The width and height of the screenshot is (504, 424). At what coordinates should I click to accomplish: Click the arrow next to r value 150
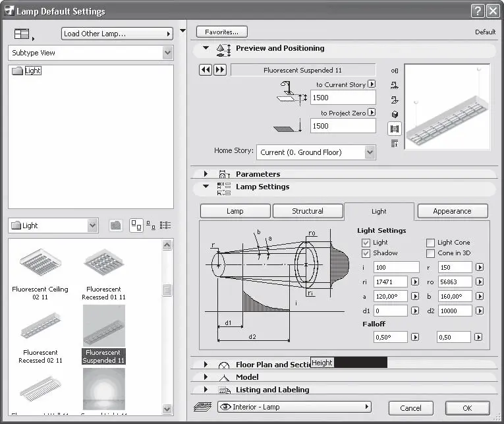pos(480,267)
